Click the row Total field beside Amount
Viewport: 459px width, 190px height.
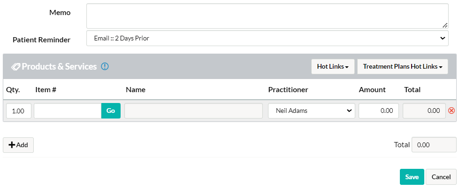click(424, 111)
